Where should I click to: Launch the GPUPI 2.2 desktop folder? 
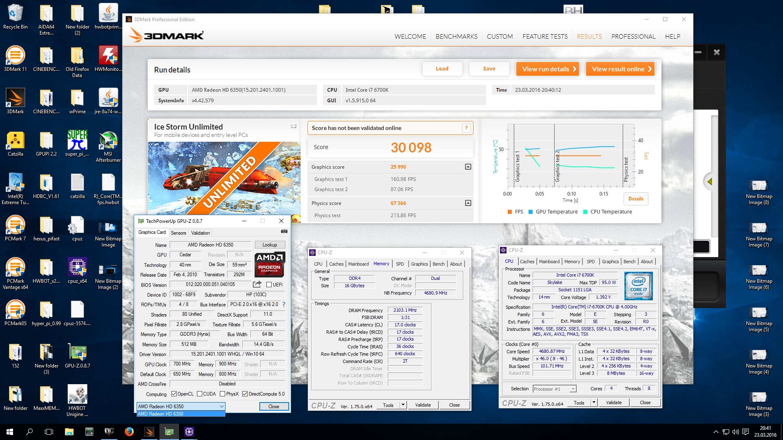(46, 144)
